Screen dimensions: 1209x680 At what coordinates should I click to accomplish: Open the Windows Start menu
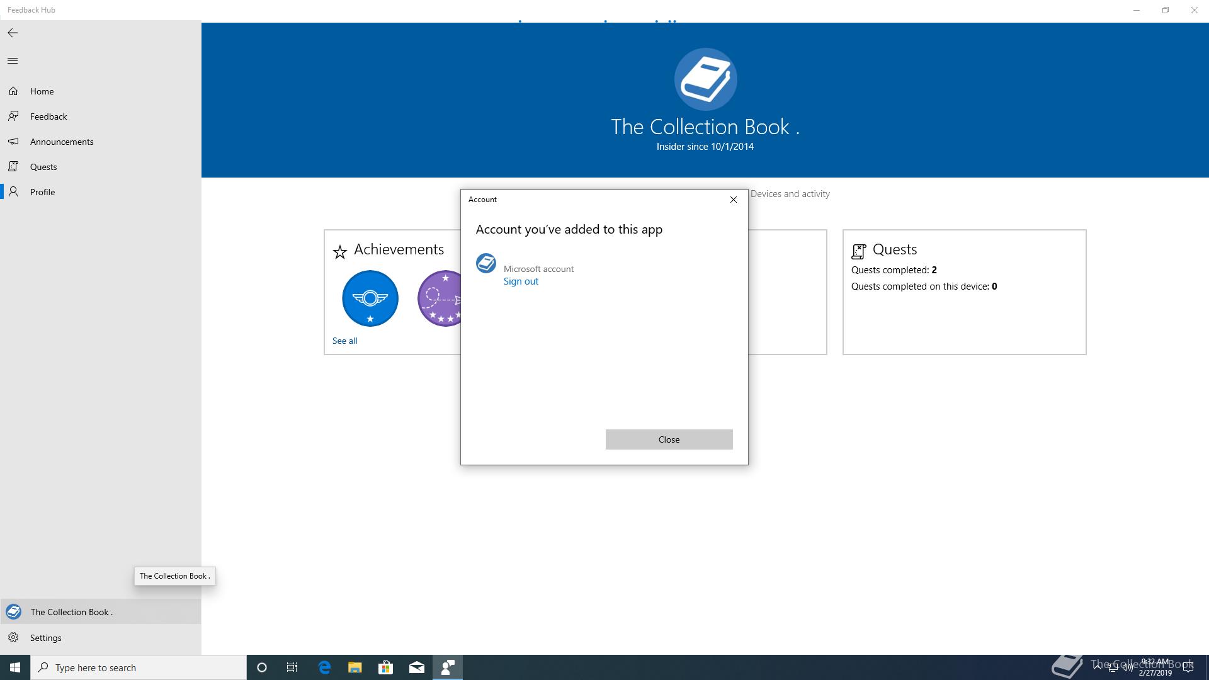coord(15,667)
